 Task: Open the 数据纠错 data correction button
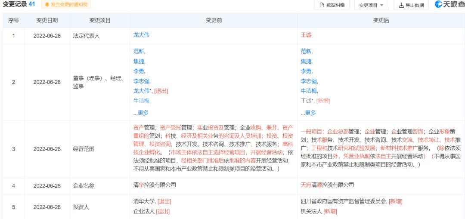click(332, 5)
